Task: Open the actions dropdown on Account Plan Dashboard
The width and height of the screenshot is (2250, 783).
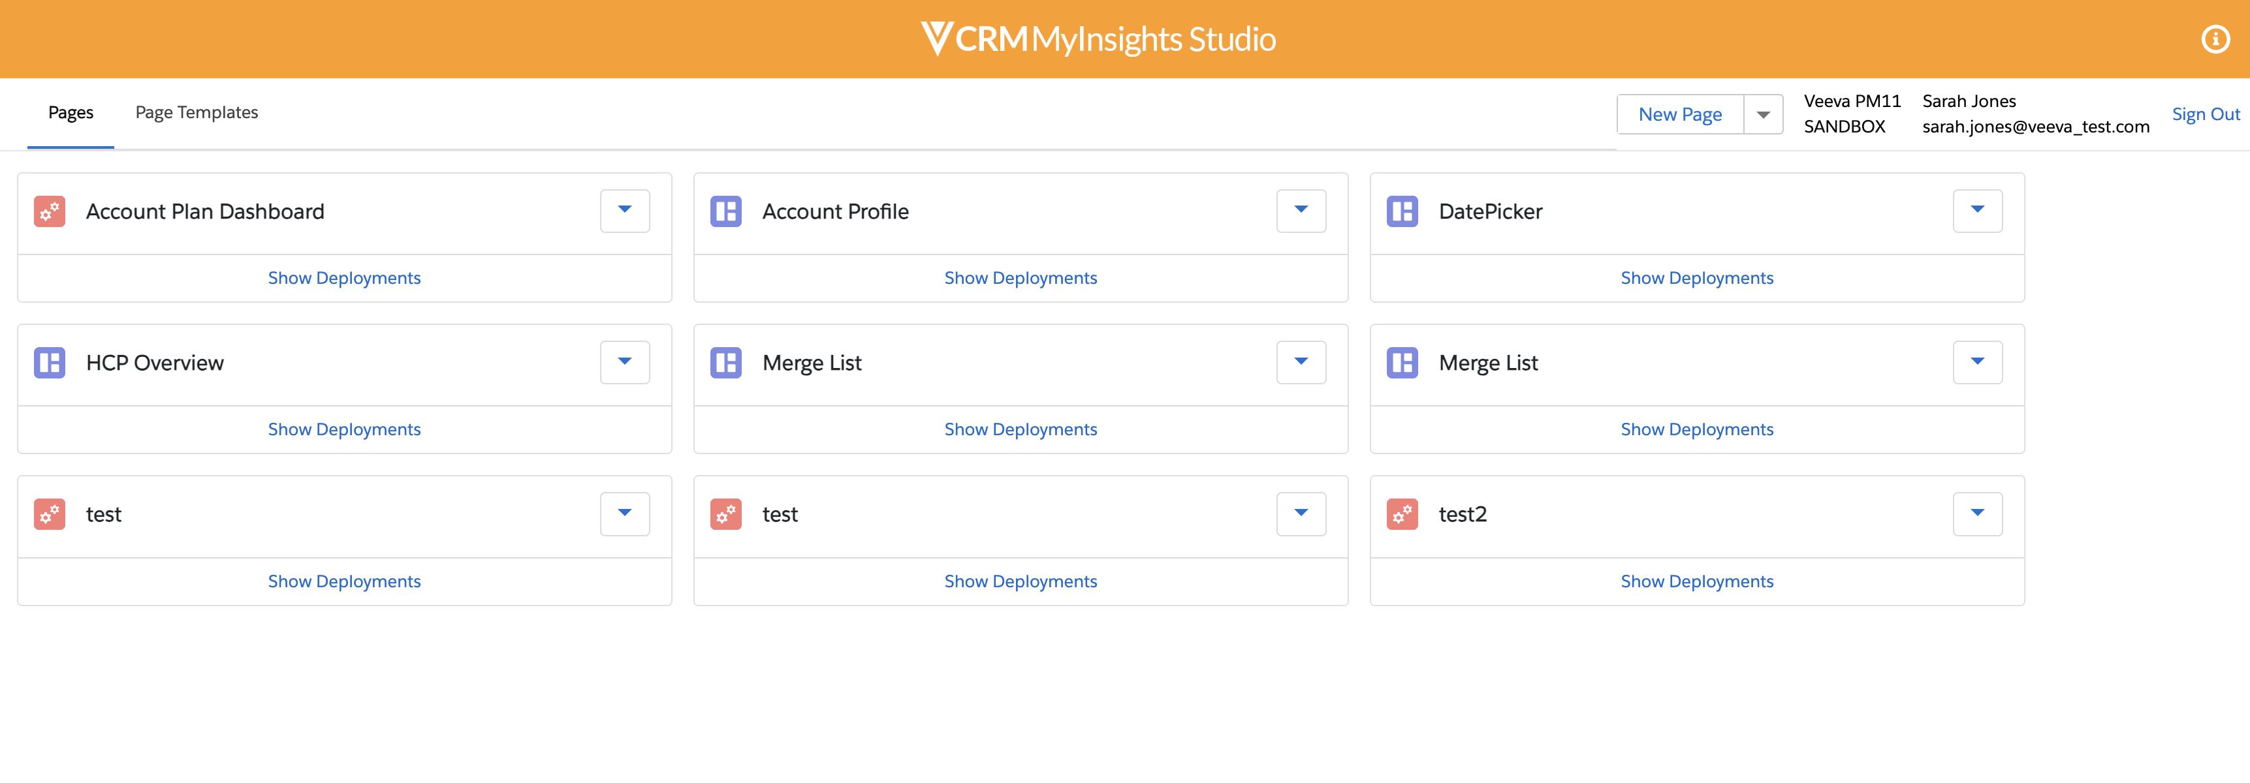Action: 624,211
